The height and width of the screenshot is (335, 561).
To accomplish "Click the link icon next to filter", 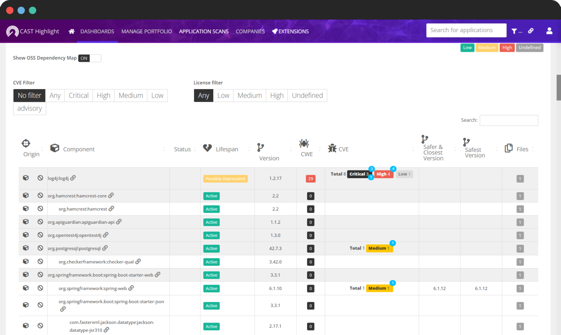I will tap(531, 31).
